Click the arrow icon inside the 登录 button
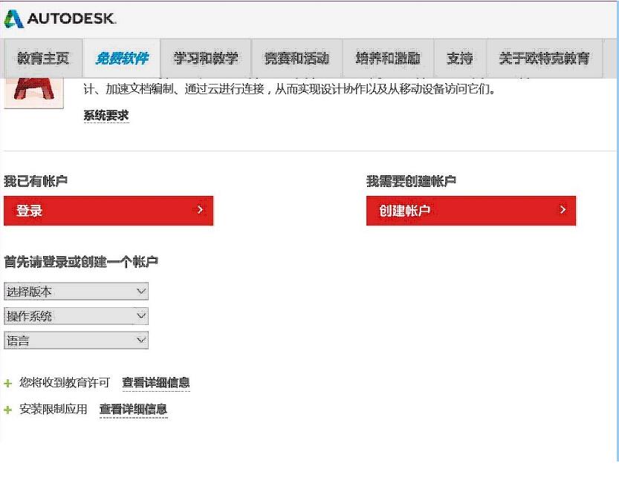 [199, 210]
